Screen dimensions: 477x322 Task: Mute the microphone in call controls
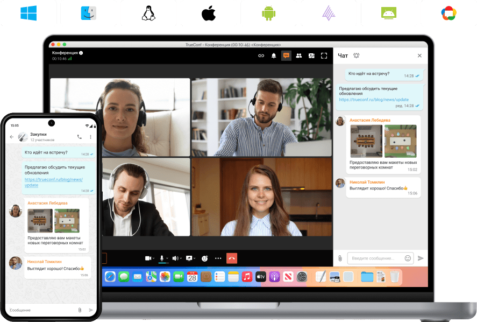coord(161,258)
